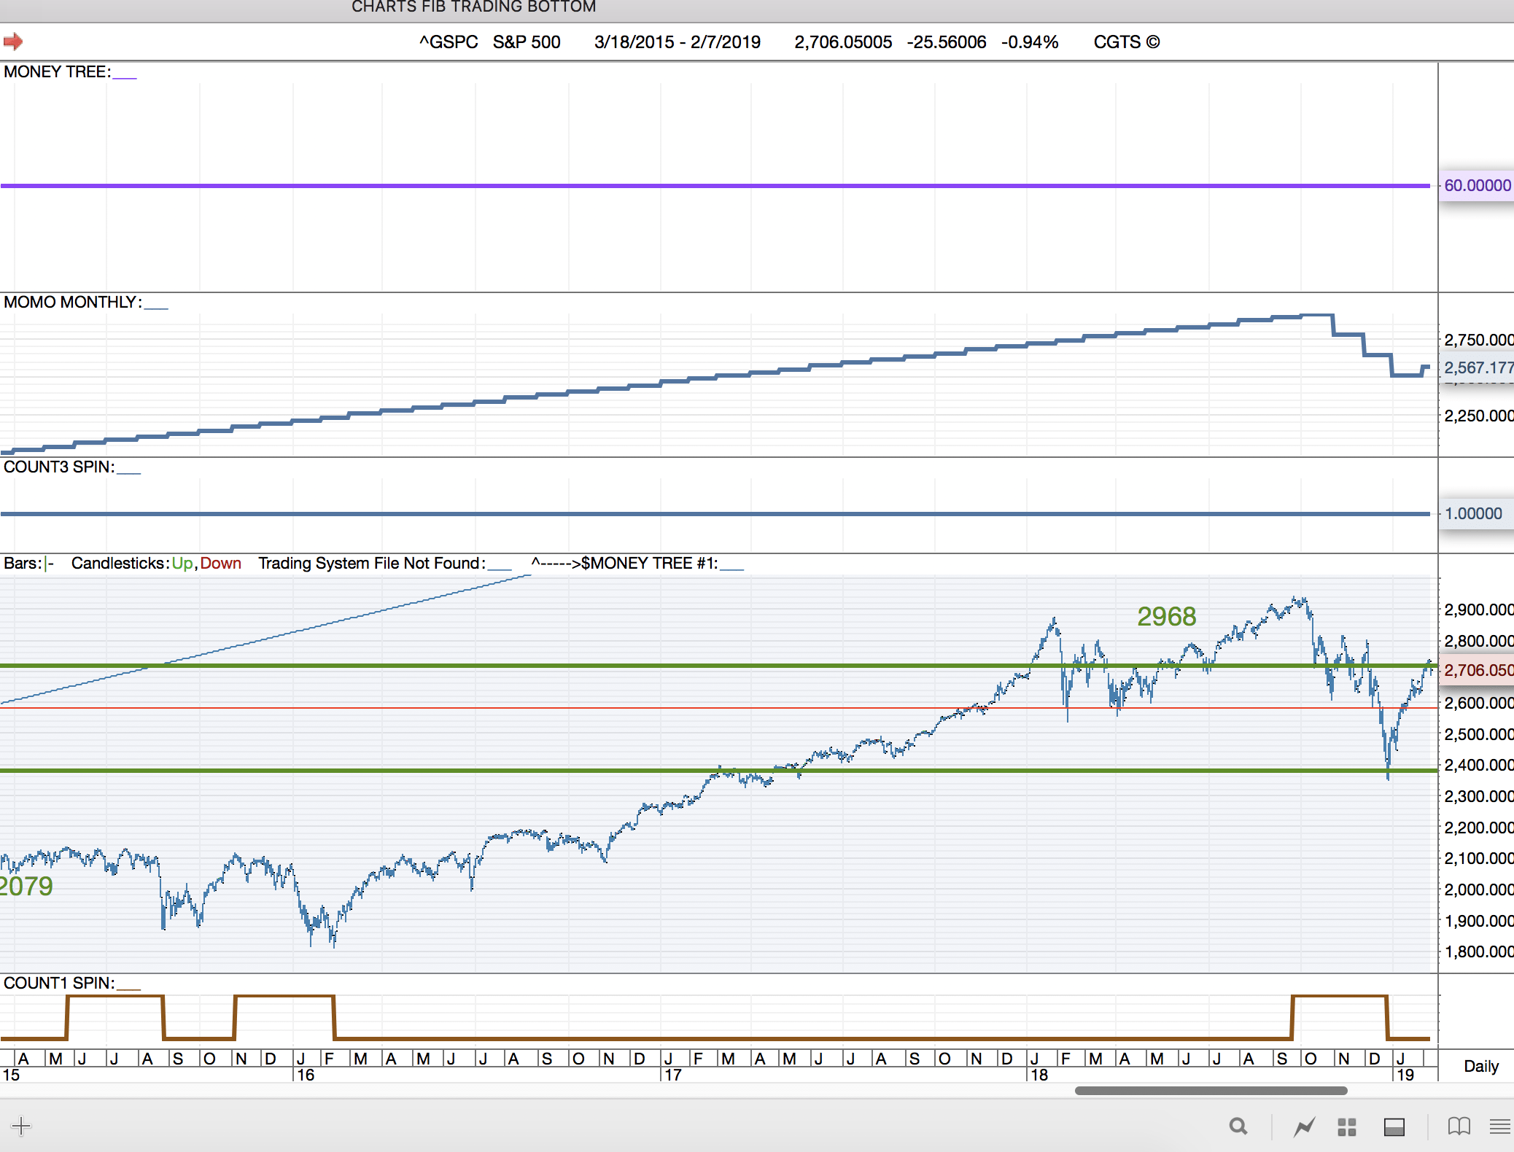Click the horizontal chart scrollbar thumb
This screenshot has width=1514, height=1152.
click(x=1211, y=1091)
